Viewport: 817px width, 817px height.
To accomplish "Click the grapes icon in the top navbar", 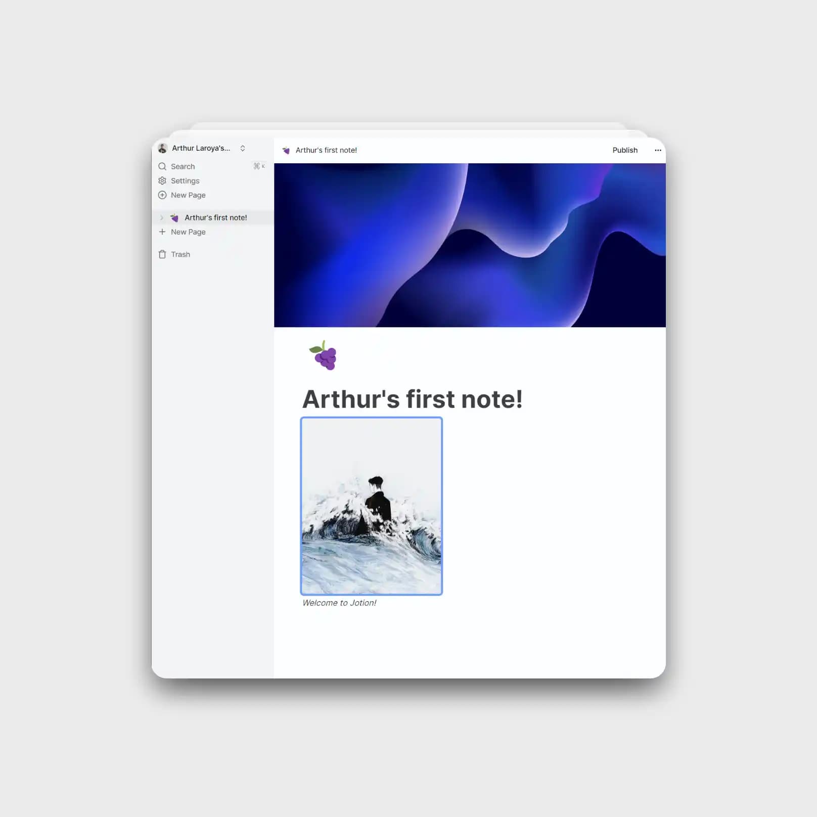I will tap(286, 150).
